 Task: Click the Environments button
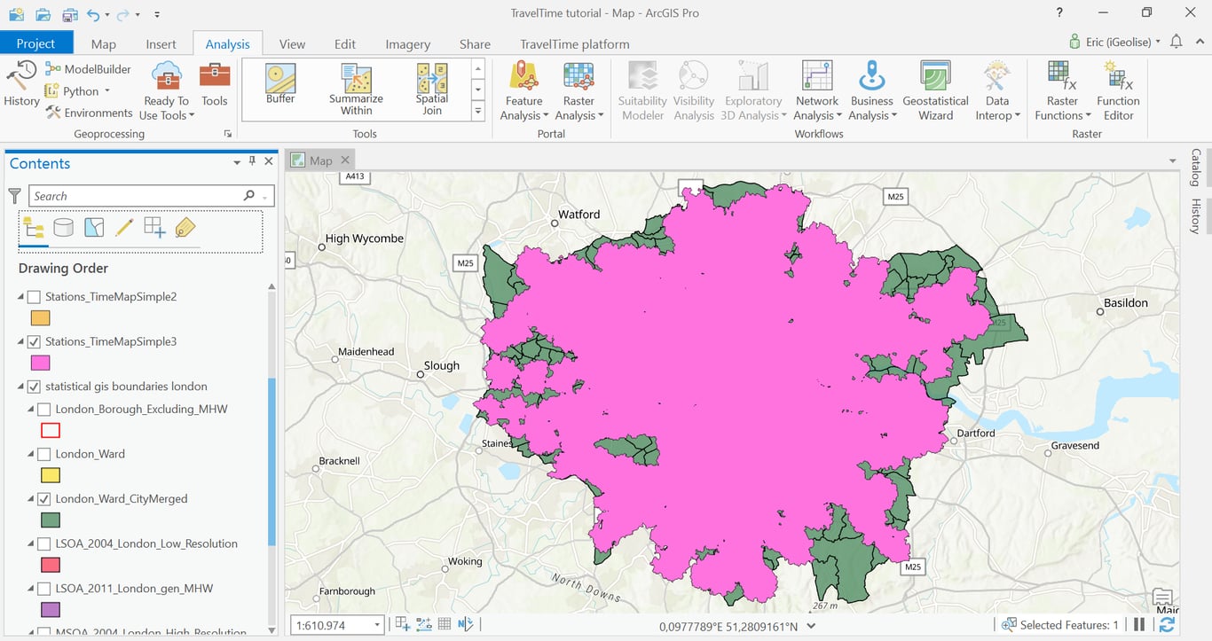[89, 113]
